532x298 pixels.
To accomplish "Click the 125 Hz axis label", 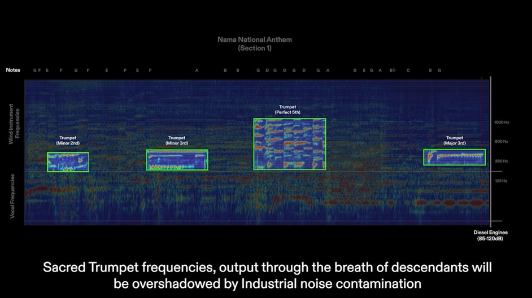I will coord(502,181).
